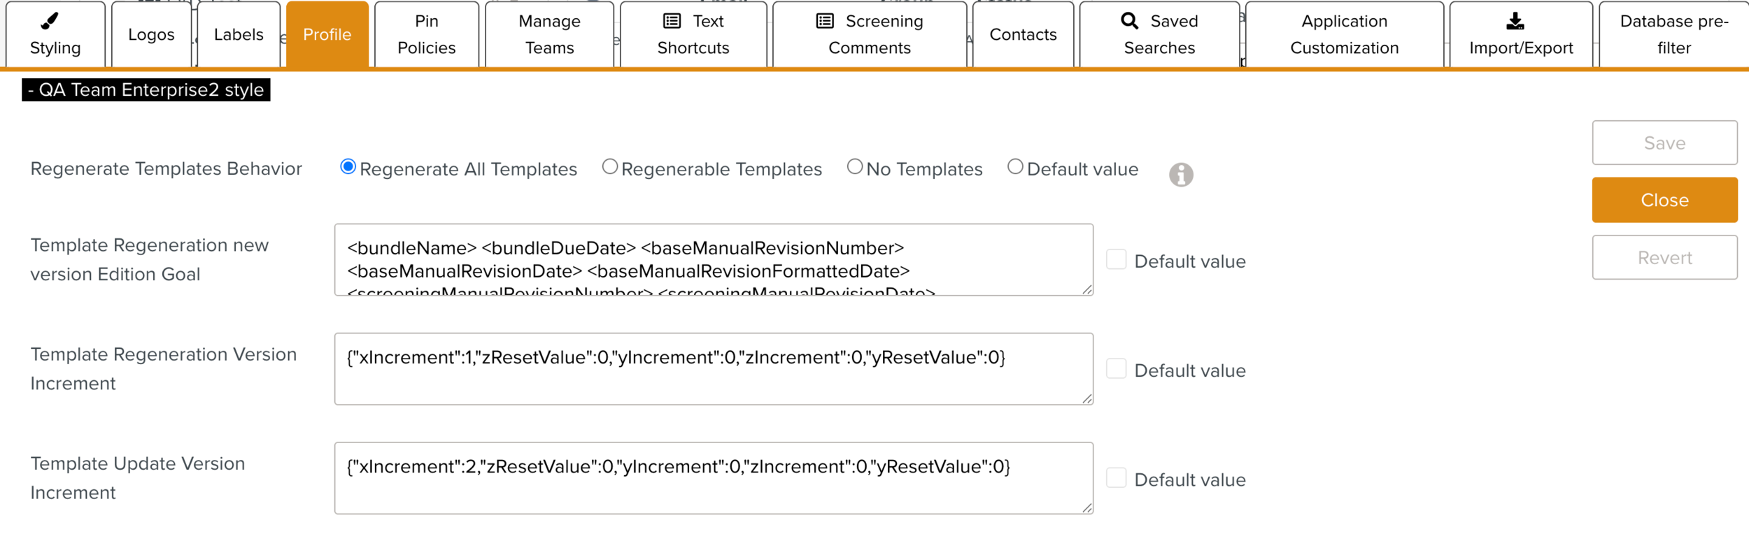Viewport: 1749px width, 534px height.
Task: Click Edition Goal textarea resize handle
Action: point(1086,289)
